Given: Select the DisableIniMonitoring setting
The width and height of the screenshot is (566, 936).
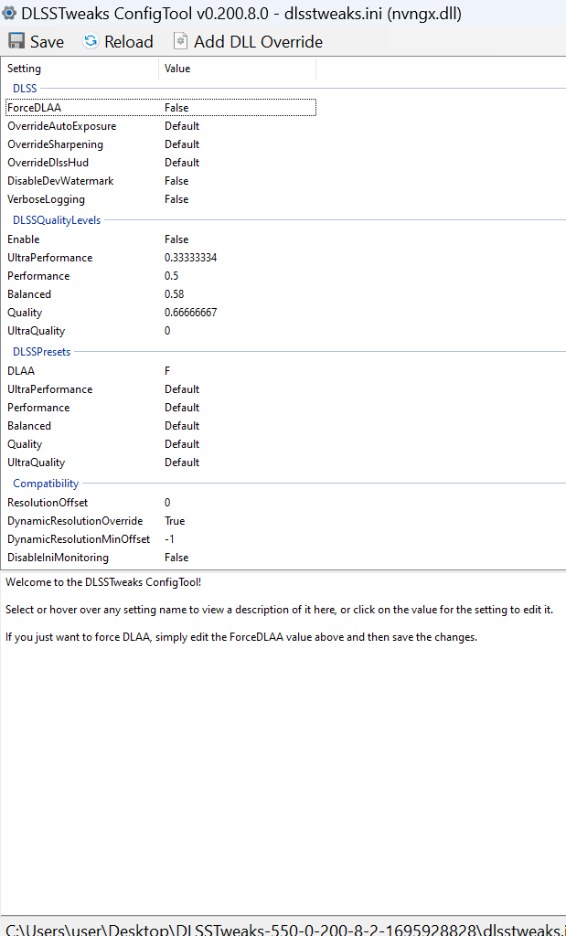Looking at the screenshot, I should (58, 558).
